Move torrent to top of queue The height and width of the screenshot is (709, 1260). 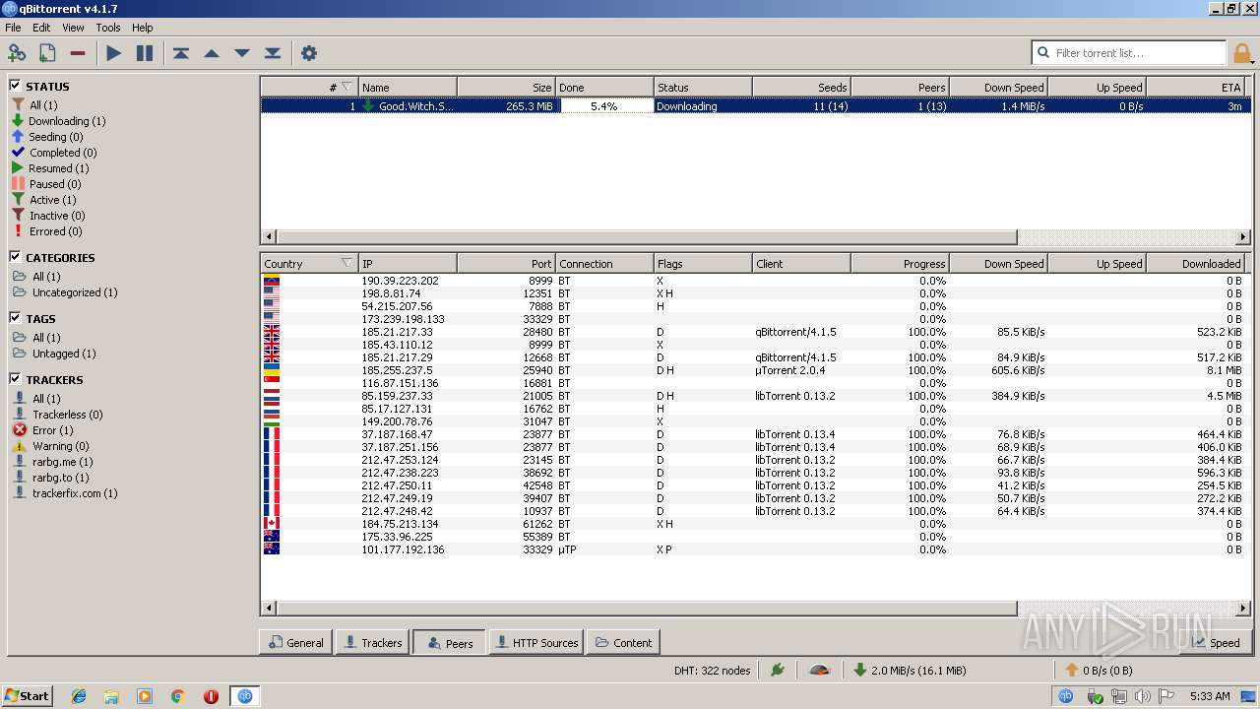[181, 53]
